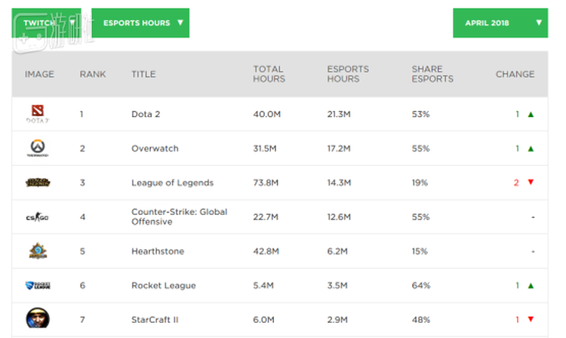Expand the Esports Hours metric dropdown
This screenshot has height=338, width=566.
pos(140,23)
